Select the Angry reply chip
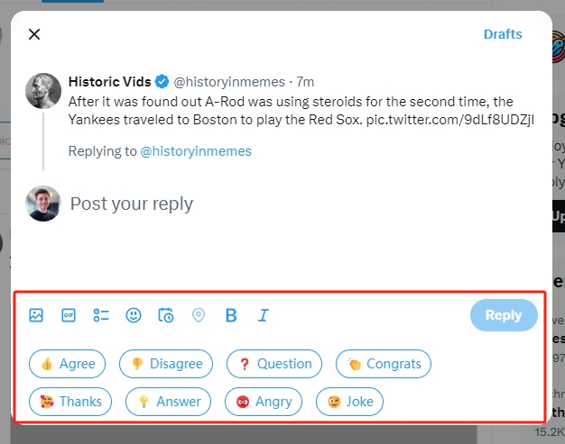The image size is (565, 444). (264, 402)
